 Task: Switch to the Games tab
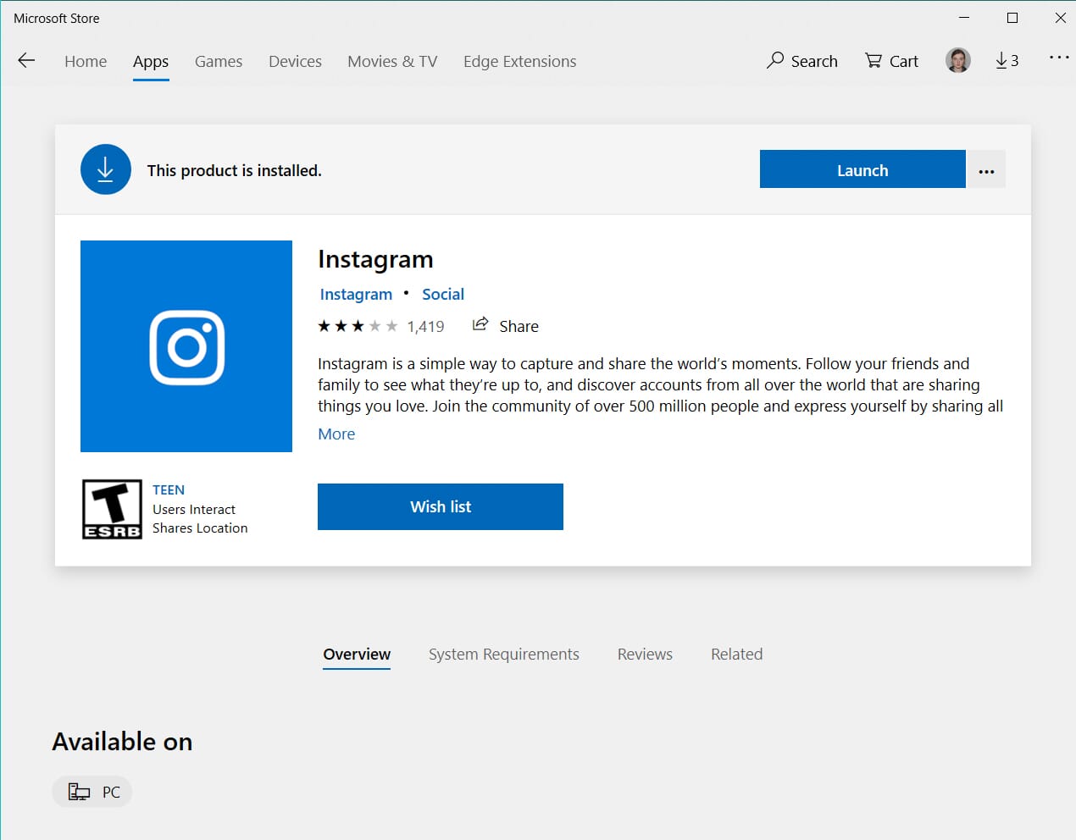point(219,61)
